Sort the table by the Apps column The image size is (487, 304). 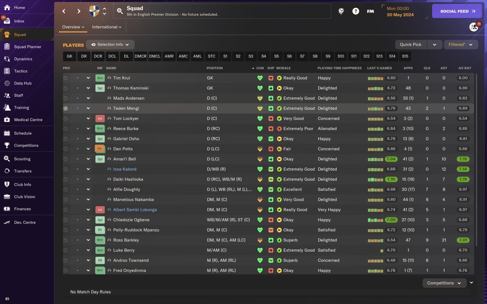408,68
